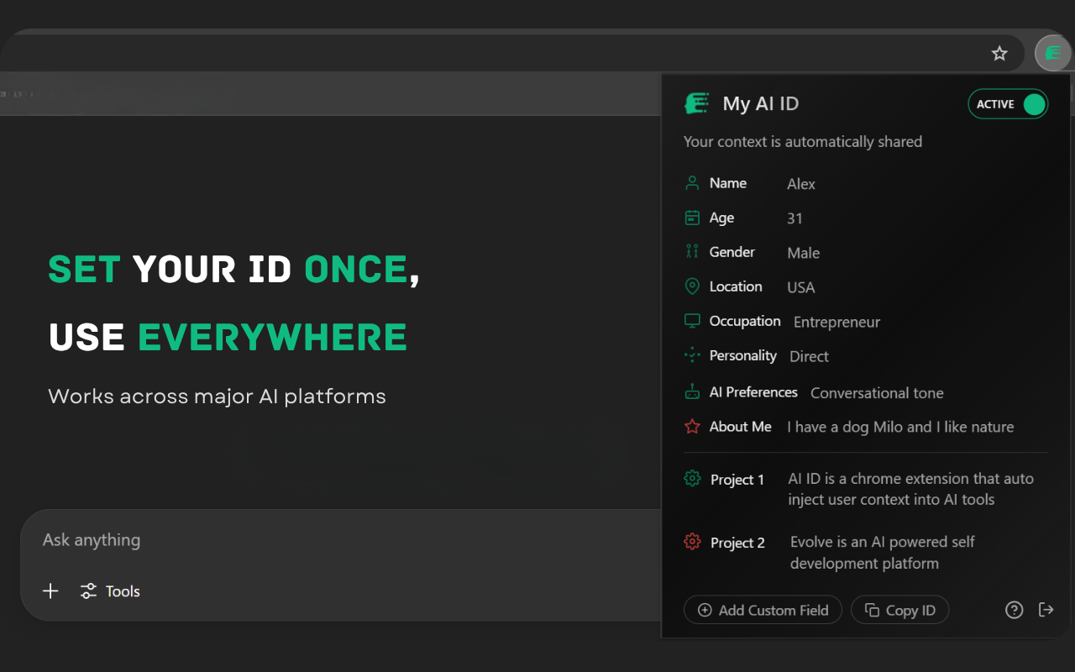Open the red gear icon for Project 2
This screenshot has width=1075, height=672.
[692, 541]
